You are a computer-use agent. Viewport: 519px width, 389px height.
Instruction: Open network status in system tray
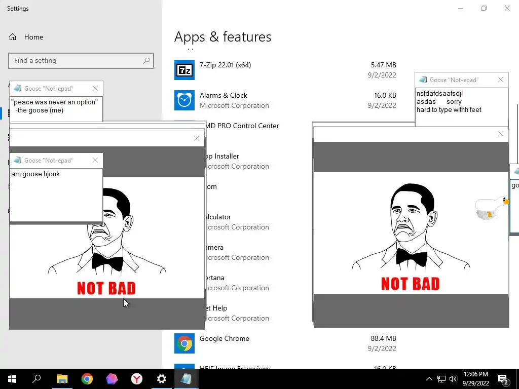click(x=441, y=379)
